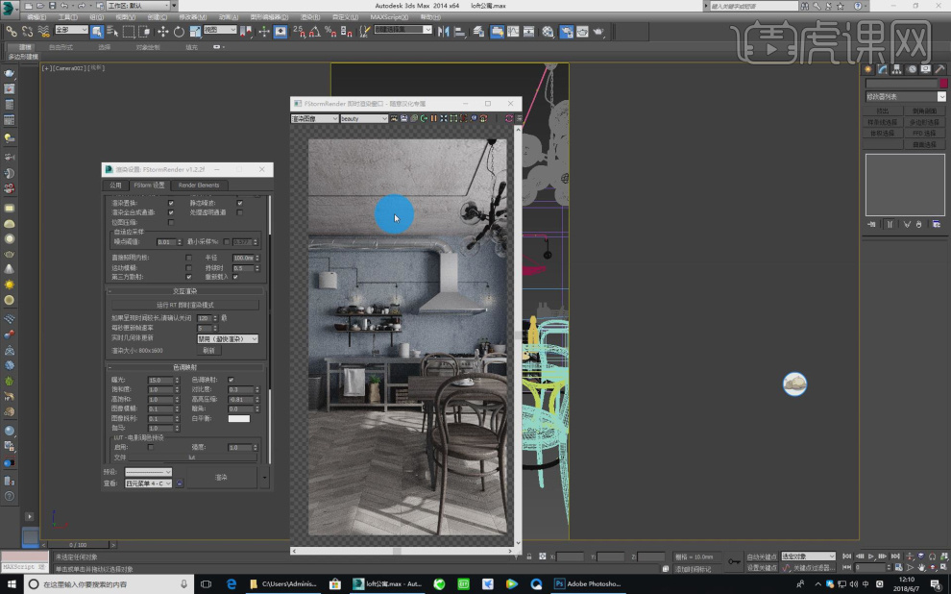The width and height of the screenshot is (951, 594).
Task: Open the 禁用(较快渲染) dropdown
Action: pyautogui.click(x=227, y=339)
